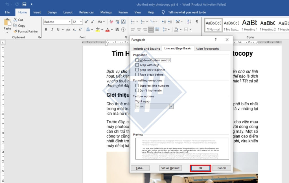This screenshot has height=183, width=289.
Task: Center align text
Action: tap(139, 29)
